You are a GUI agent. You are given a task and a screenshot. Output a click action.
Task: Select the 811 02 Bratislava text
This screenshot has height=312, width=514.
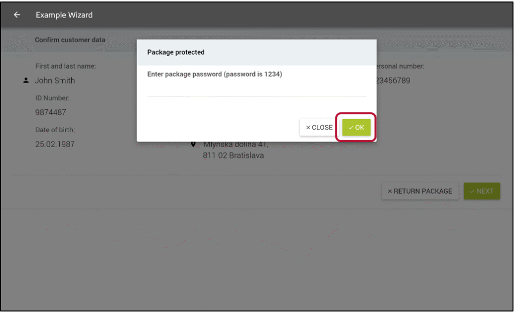pos(233,155)
